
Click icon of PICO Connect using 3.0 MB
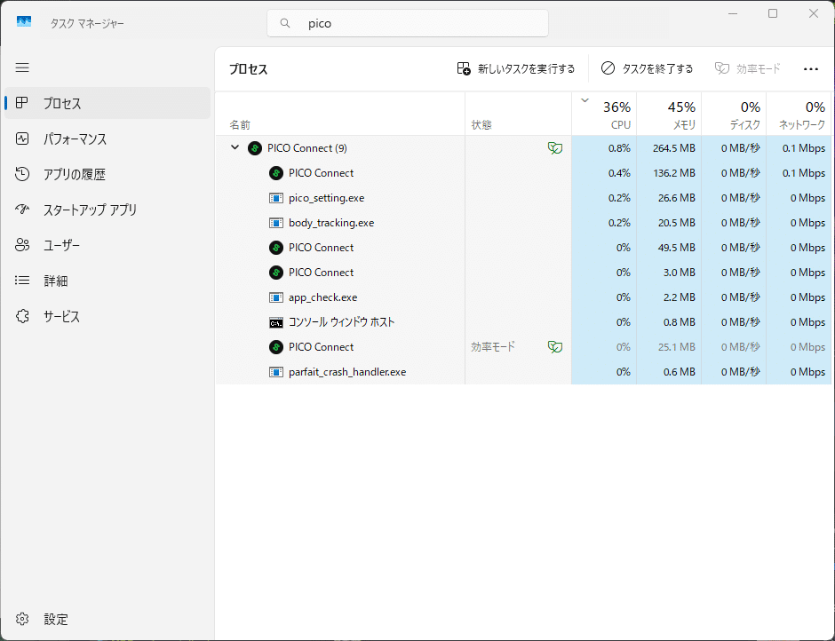[x=276, y=273]
